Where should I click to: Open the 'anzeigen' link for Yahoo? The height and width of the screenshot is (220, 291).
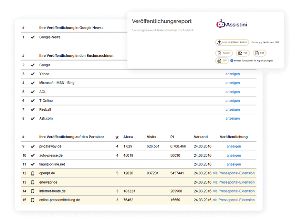coord(232,74)
